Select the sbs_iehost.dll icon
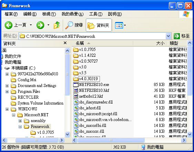The image size is (194, 152). (x=76, y=108)
